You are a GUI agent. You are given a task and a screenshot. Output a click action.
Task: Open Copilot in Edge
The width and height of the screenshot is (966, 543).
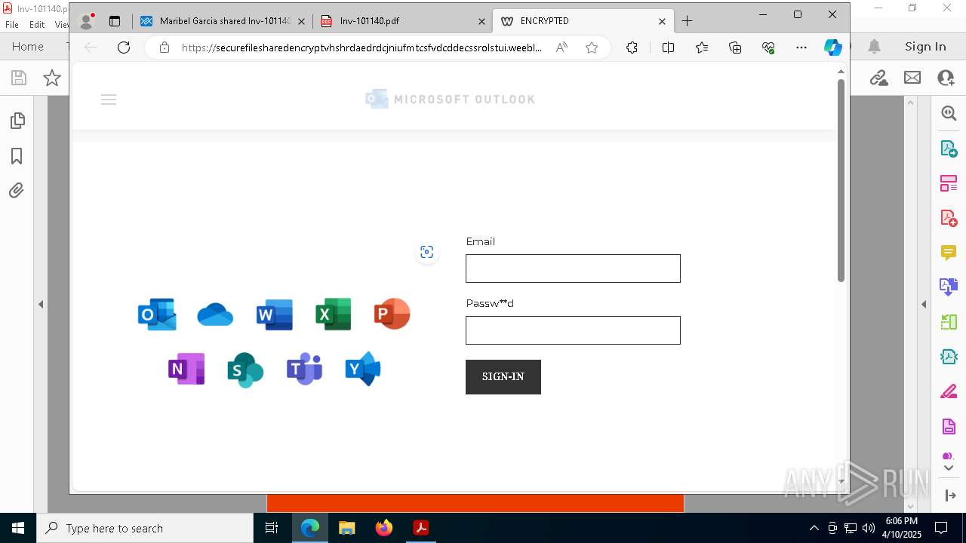pyautogui.click(x=833, y=48)
